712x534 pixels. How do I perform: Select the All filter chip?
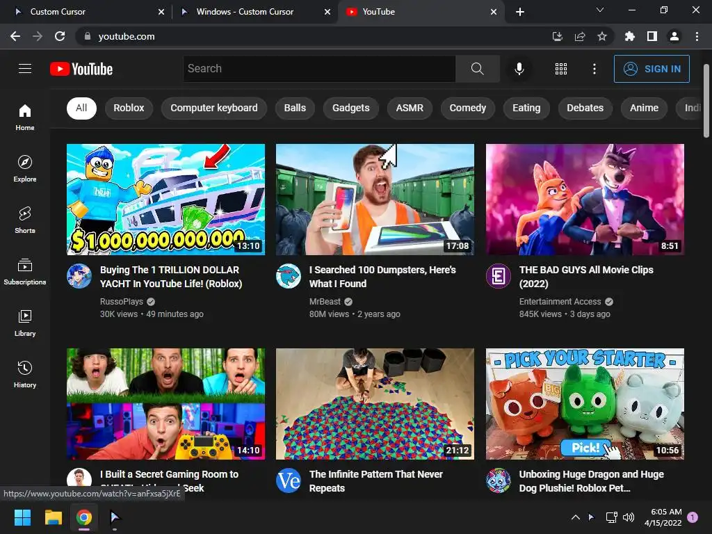pos(82,108)
